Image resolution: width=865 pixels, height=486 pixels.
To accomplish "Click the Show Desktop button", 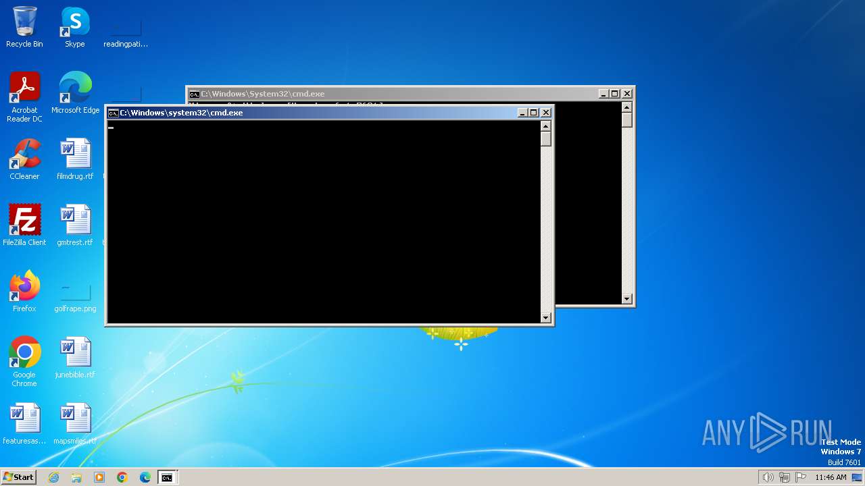I will tap(858, 477).
